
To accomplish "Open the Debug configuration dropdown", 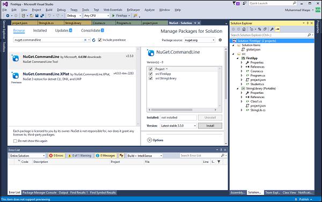I will tap(74, 16).
